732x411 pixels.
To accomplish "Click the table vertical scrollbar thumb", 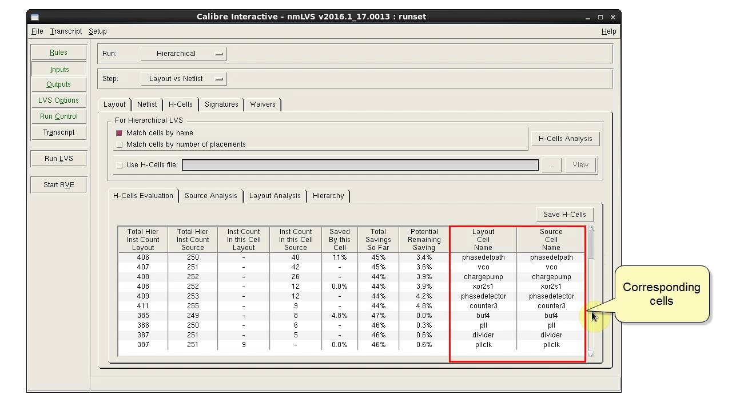I will (590, 245).
